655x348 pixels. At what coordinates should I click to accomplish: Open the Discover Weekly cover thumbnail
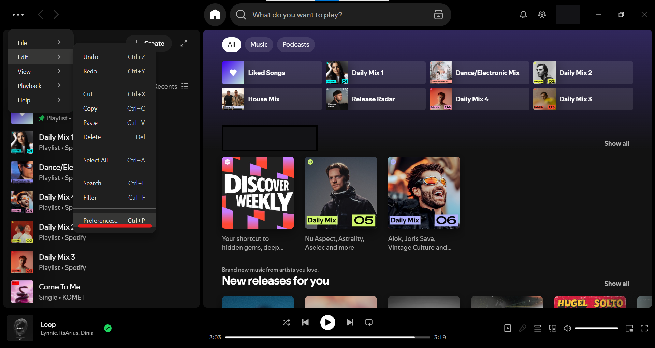[258, 192]
